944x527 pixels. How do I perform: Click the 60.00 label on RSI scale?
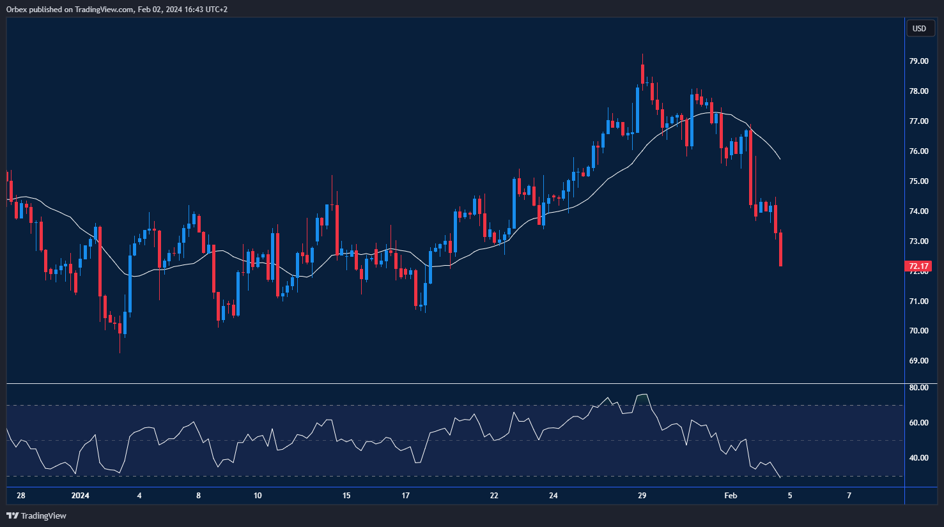[919, 423]
